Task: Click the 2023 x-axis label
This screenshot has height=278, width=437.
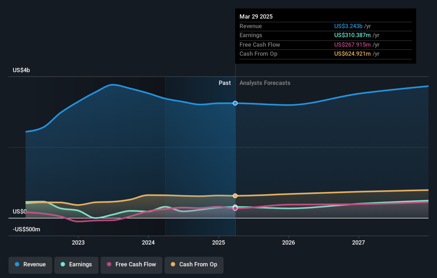Action: 78,242
